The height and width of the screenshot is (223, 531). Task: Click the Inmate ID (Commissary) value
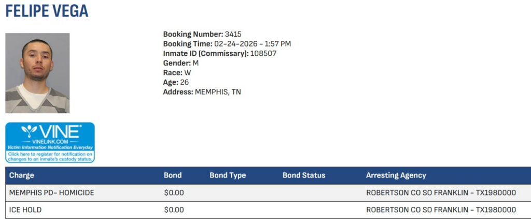tap(263, 53)
